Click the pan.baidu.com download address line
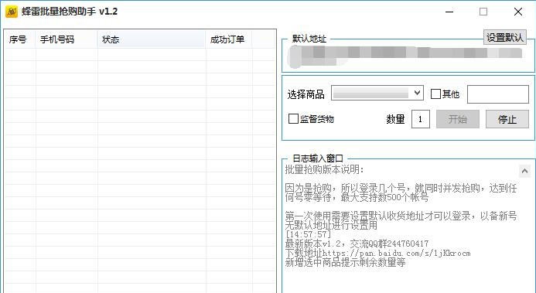Viewport: 536px width, 293px height. (377, 254)
